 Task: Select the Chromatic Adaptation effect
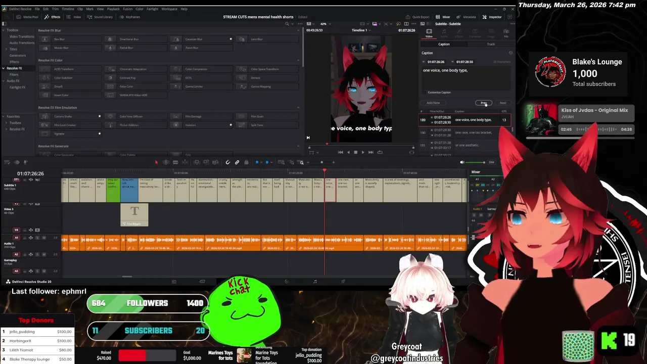[135, 69]
